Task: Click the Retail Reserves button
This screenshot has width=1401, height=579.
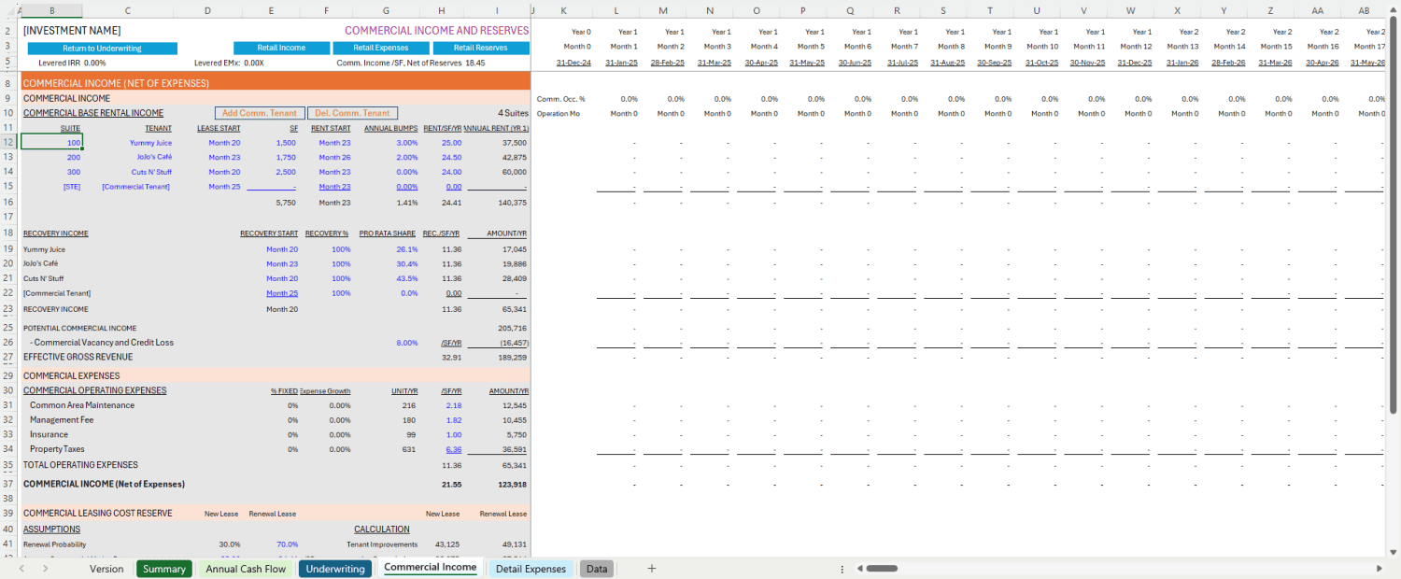Action: (480, 48)
